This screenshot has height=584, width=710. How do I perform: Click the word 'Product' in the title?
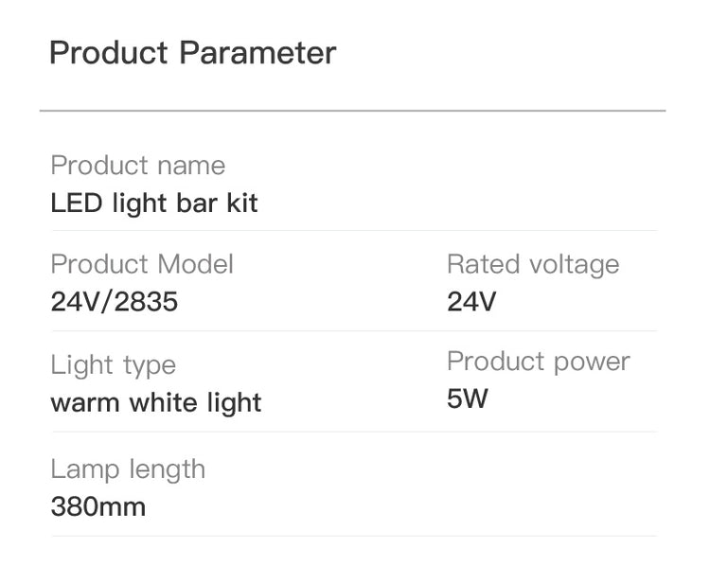(109, 53)
